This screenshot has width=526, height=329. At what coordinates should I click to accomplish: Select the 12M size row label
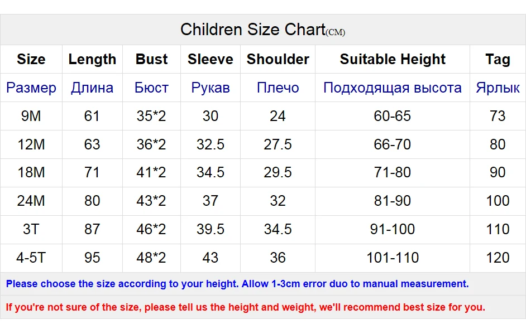pos(31,145)
